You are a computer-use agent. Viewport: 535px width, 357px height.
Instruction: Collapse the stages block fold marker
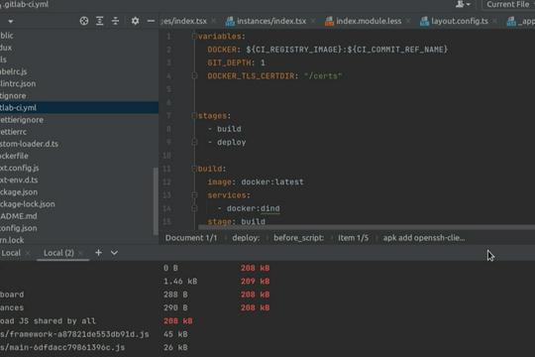(x=194, y=116)
